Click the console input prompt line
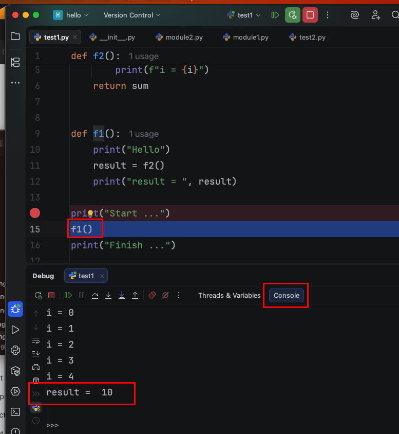The image size is (399, 434). [154, 425]
